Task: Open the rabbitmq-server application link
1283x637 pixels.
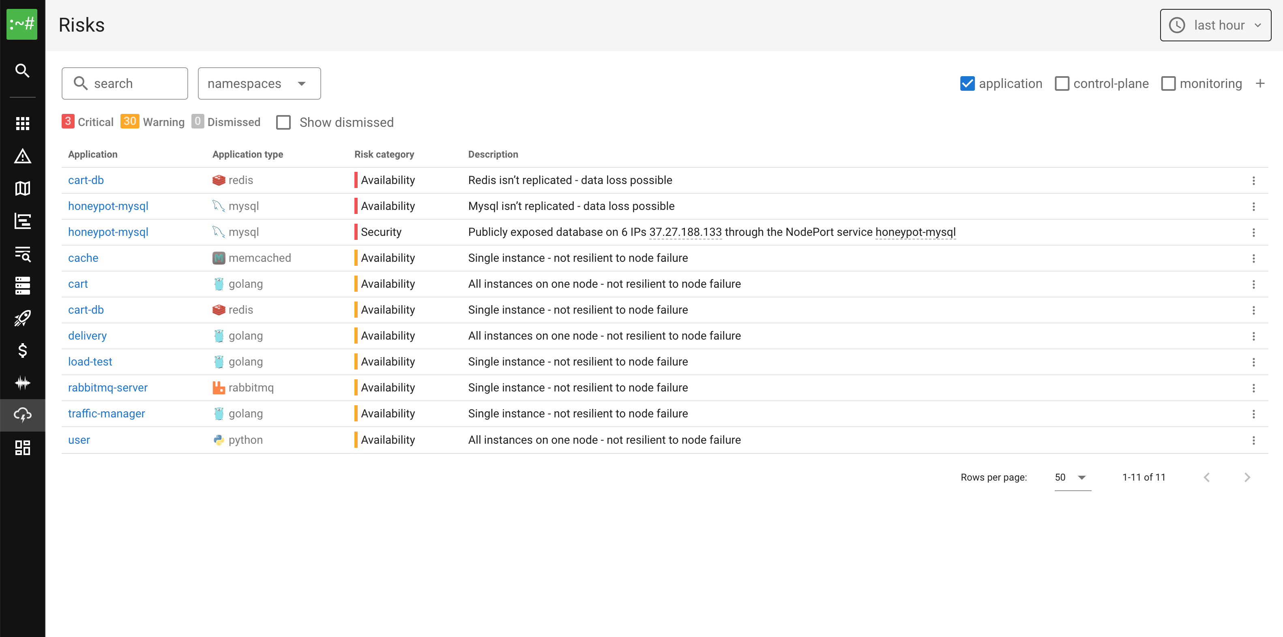Action: pos(107,388)
